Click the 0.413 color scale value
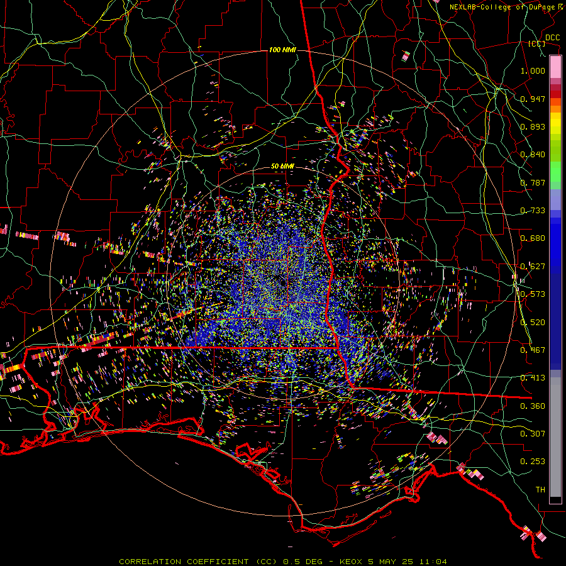This screenshot has height=566, width=566. (x=533, y=378)
